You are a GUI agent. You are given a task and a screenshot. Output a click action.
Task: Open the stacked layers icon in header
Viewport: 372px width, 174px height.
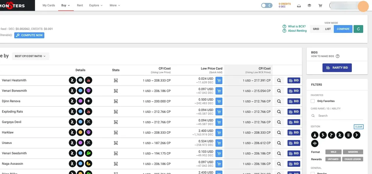310,6
